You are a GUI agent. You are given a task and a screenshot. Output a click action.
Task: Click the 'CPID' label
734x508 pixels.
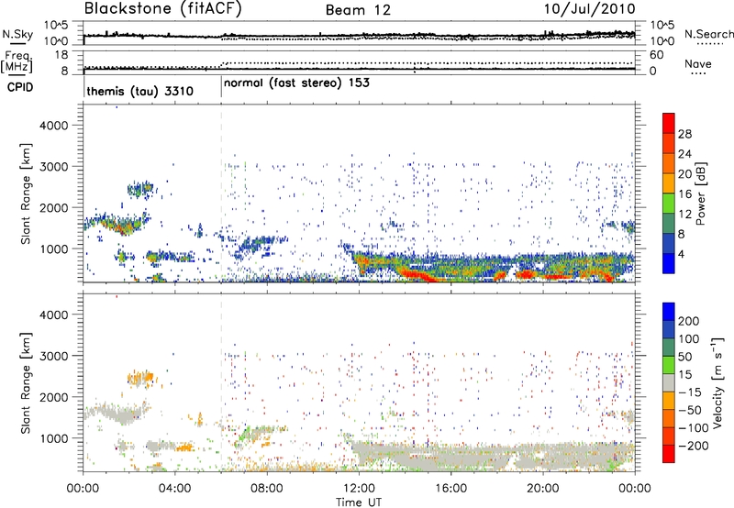tap(20, 87)
